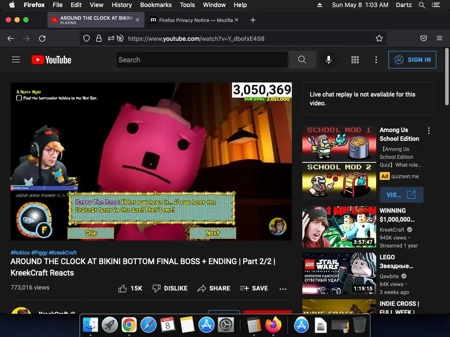Click the autoplay blocked icon in the address bar

120,39
